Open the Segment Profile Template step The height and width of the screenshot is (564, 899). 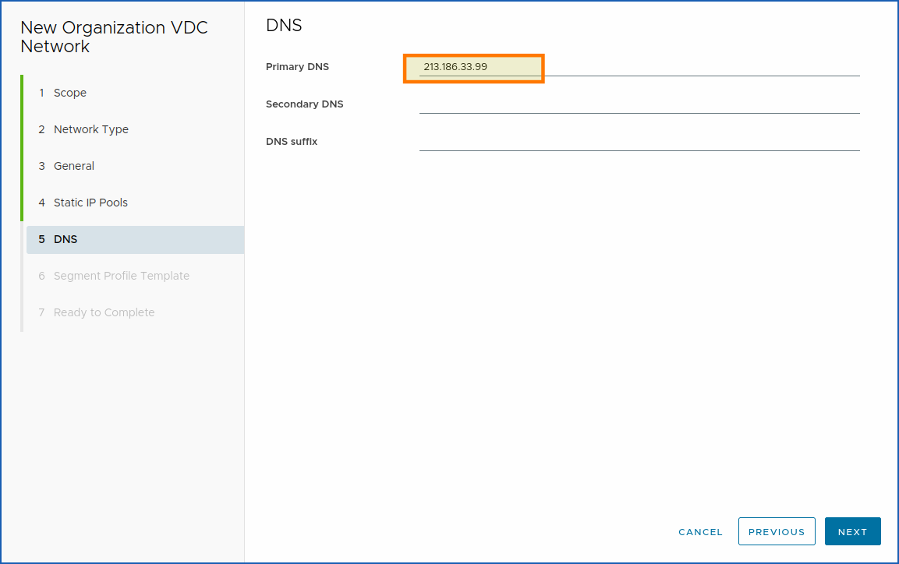pos(122,275)
